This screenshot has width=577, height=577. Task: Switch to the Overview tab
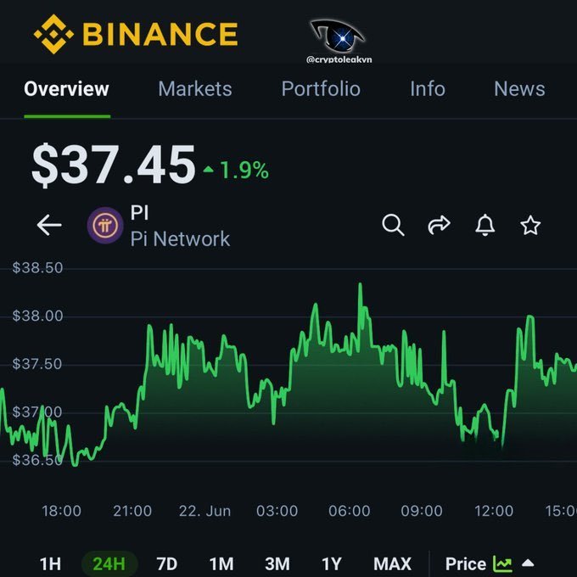pos(66,89)
